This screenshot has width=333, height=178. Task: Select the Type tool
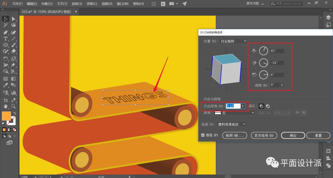(x=6, y=39)
